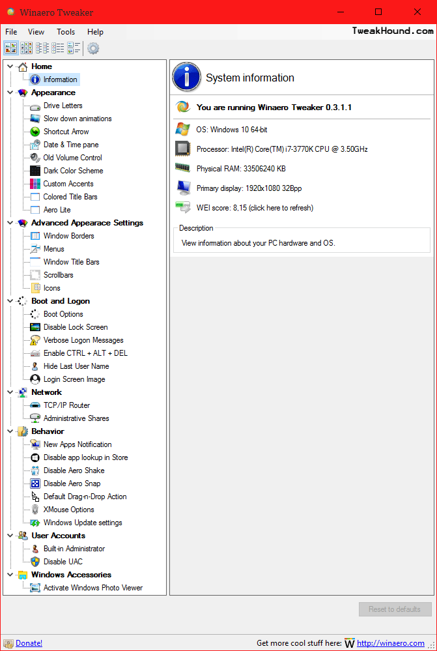Select the second toolbar view mode icon
437x651 pixels.
[x=27, y=48]
